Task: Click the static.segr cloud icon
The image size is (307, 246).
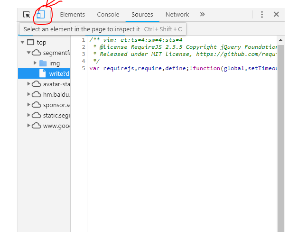Action: [37, 115]
